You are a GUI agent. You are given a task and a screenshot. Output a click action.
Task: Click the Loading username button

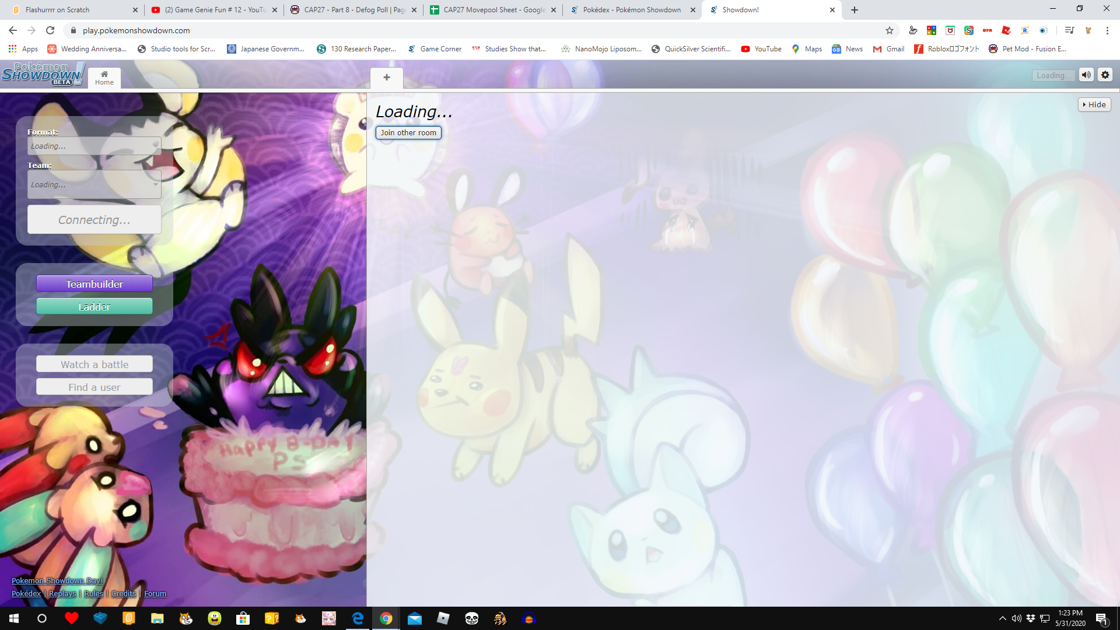click(x=1053, y=75)
